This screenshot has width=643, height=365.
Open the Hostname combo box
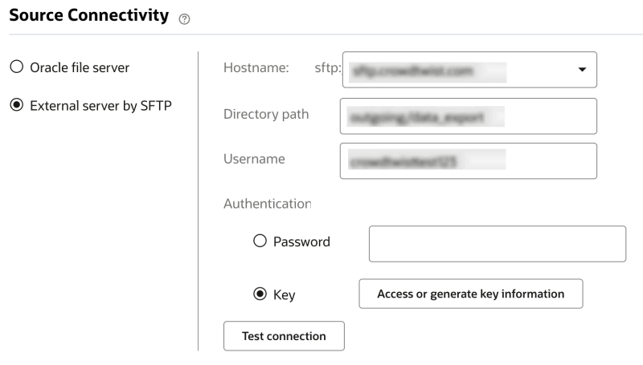458,70
